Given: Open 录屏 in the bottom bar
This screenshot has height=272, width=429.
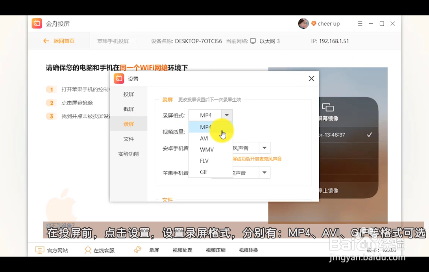Looking at the screenshot, I should coord(154,250).
